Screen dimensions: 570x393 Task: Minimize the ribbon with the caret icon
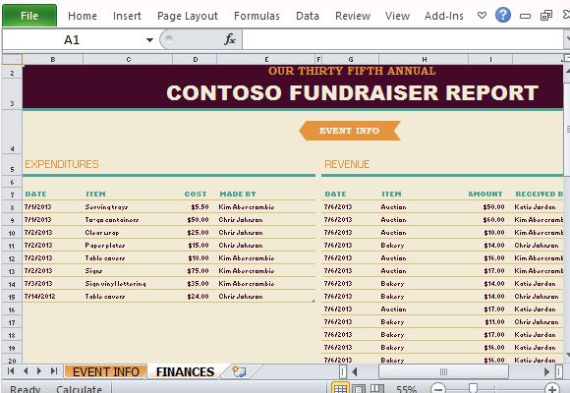tap(482, 16)
